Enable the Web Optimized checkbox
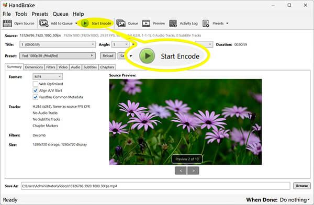This screenshot has height=205, width=314. [x=36, y=84]
